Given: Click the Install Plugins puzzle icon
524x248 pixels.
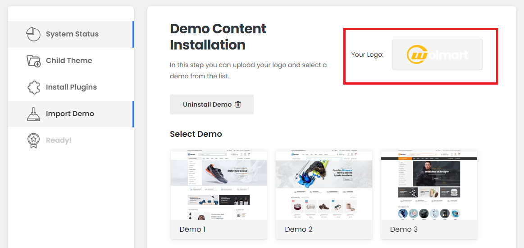Looking at the screenshot, I should click(33, 87).
